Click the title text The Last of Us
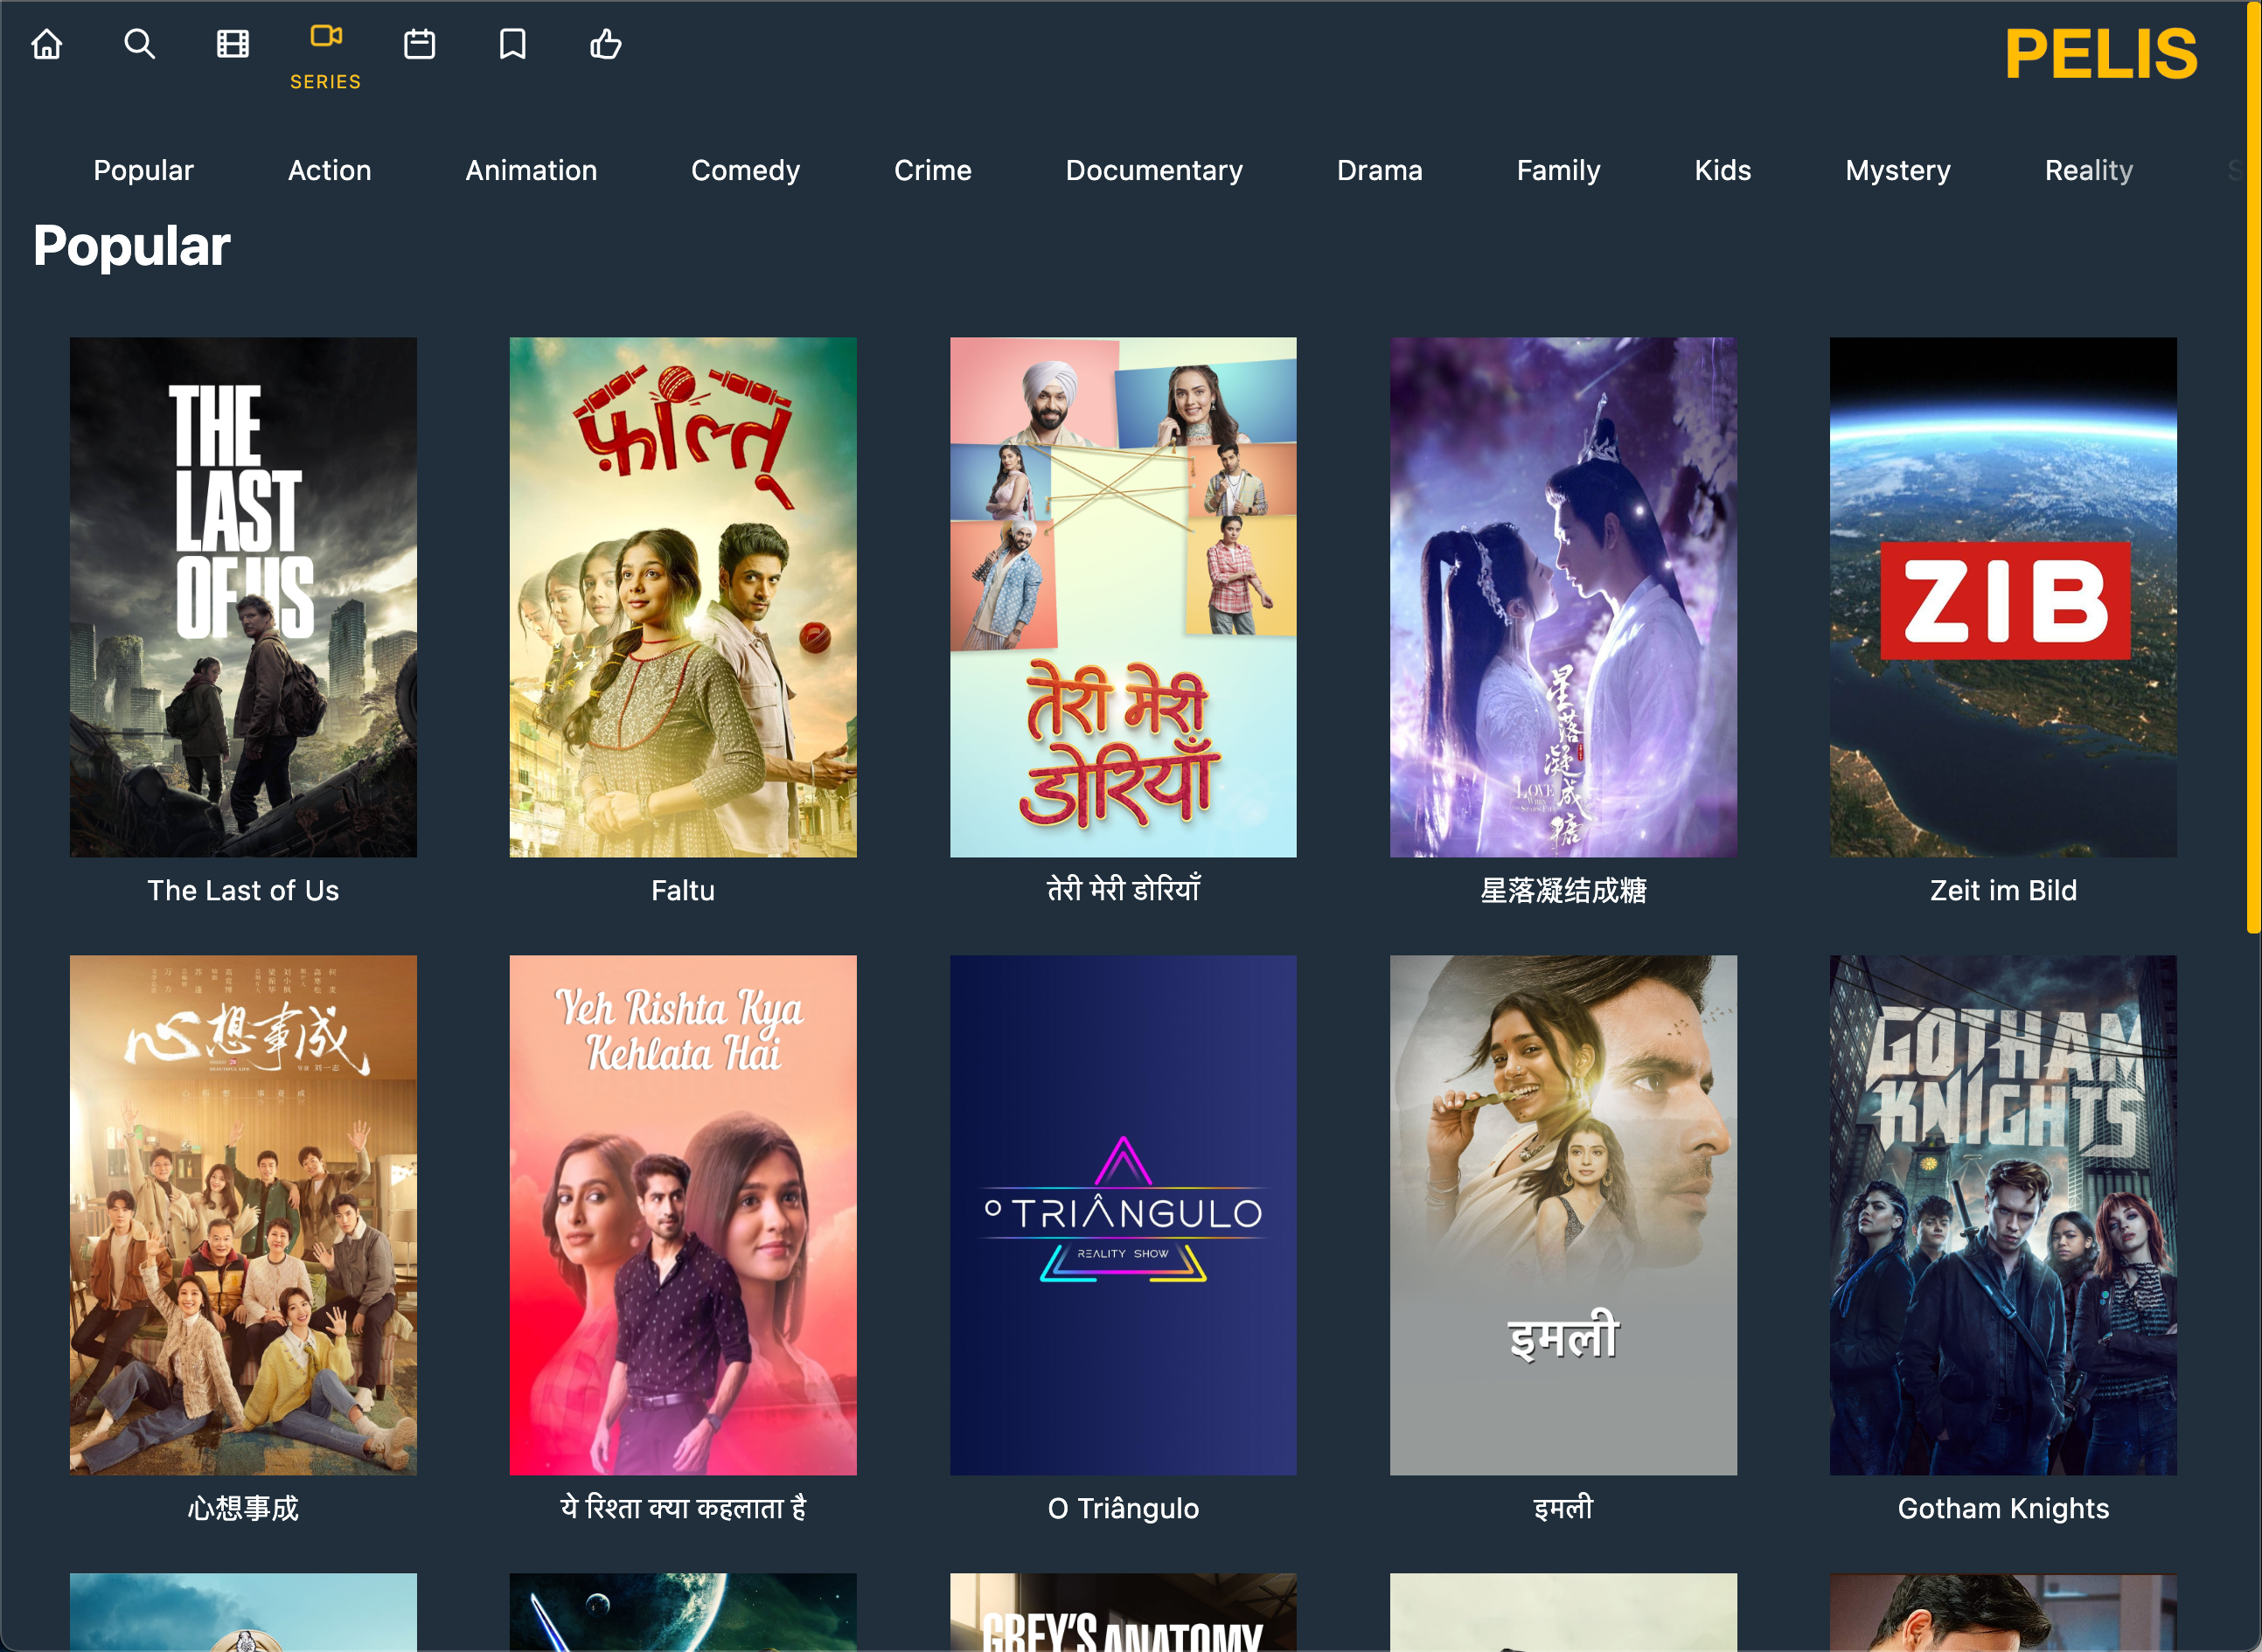This screenshot has width=2262, height=1652. coord(243,890)
